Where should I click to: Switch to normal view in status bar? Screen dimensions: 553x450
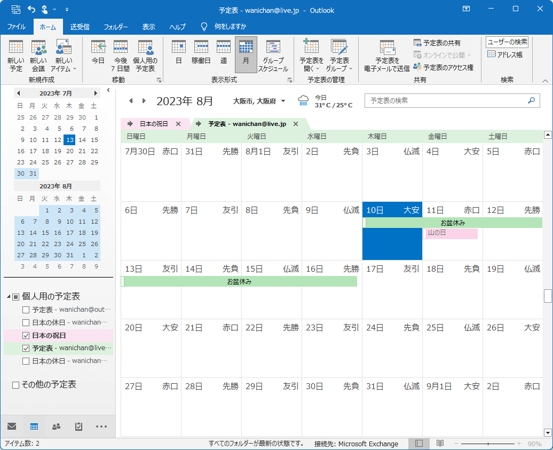(x=419, y=443)
